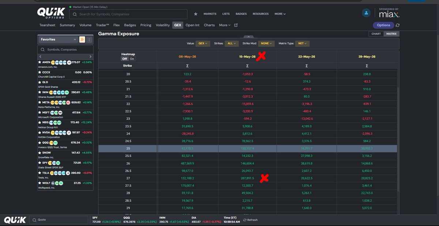Click the Options button
Image resolution: width=439 pixels, height=226 pixels.
click(383, 25)
